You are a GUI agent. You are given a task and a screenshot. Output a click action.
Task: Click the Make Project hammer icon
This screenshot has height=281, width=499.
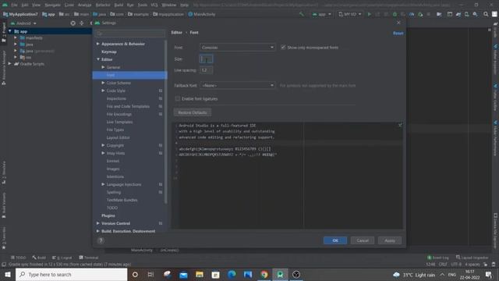click(x=302, y=14)
